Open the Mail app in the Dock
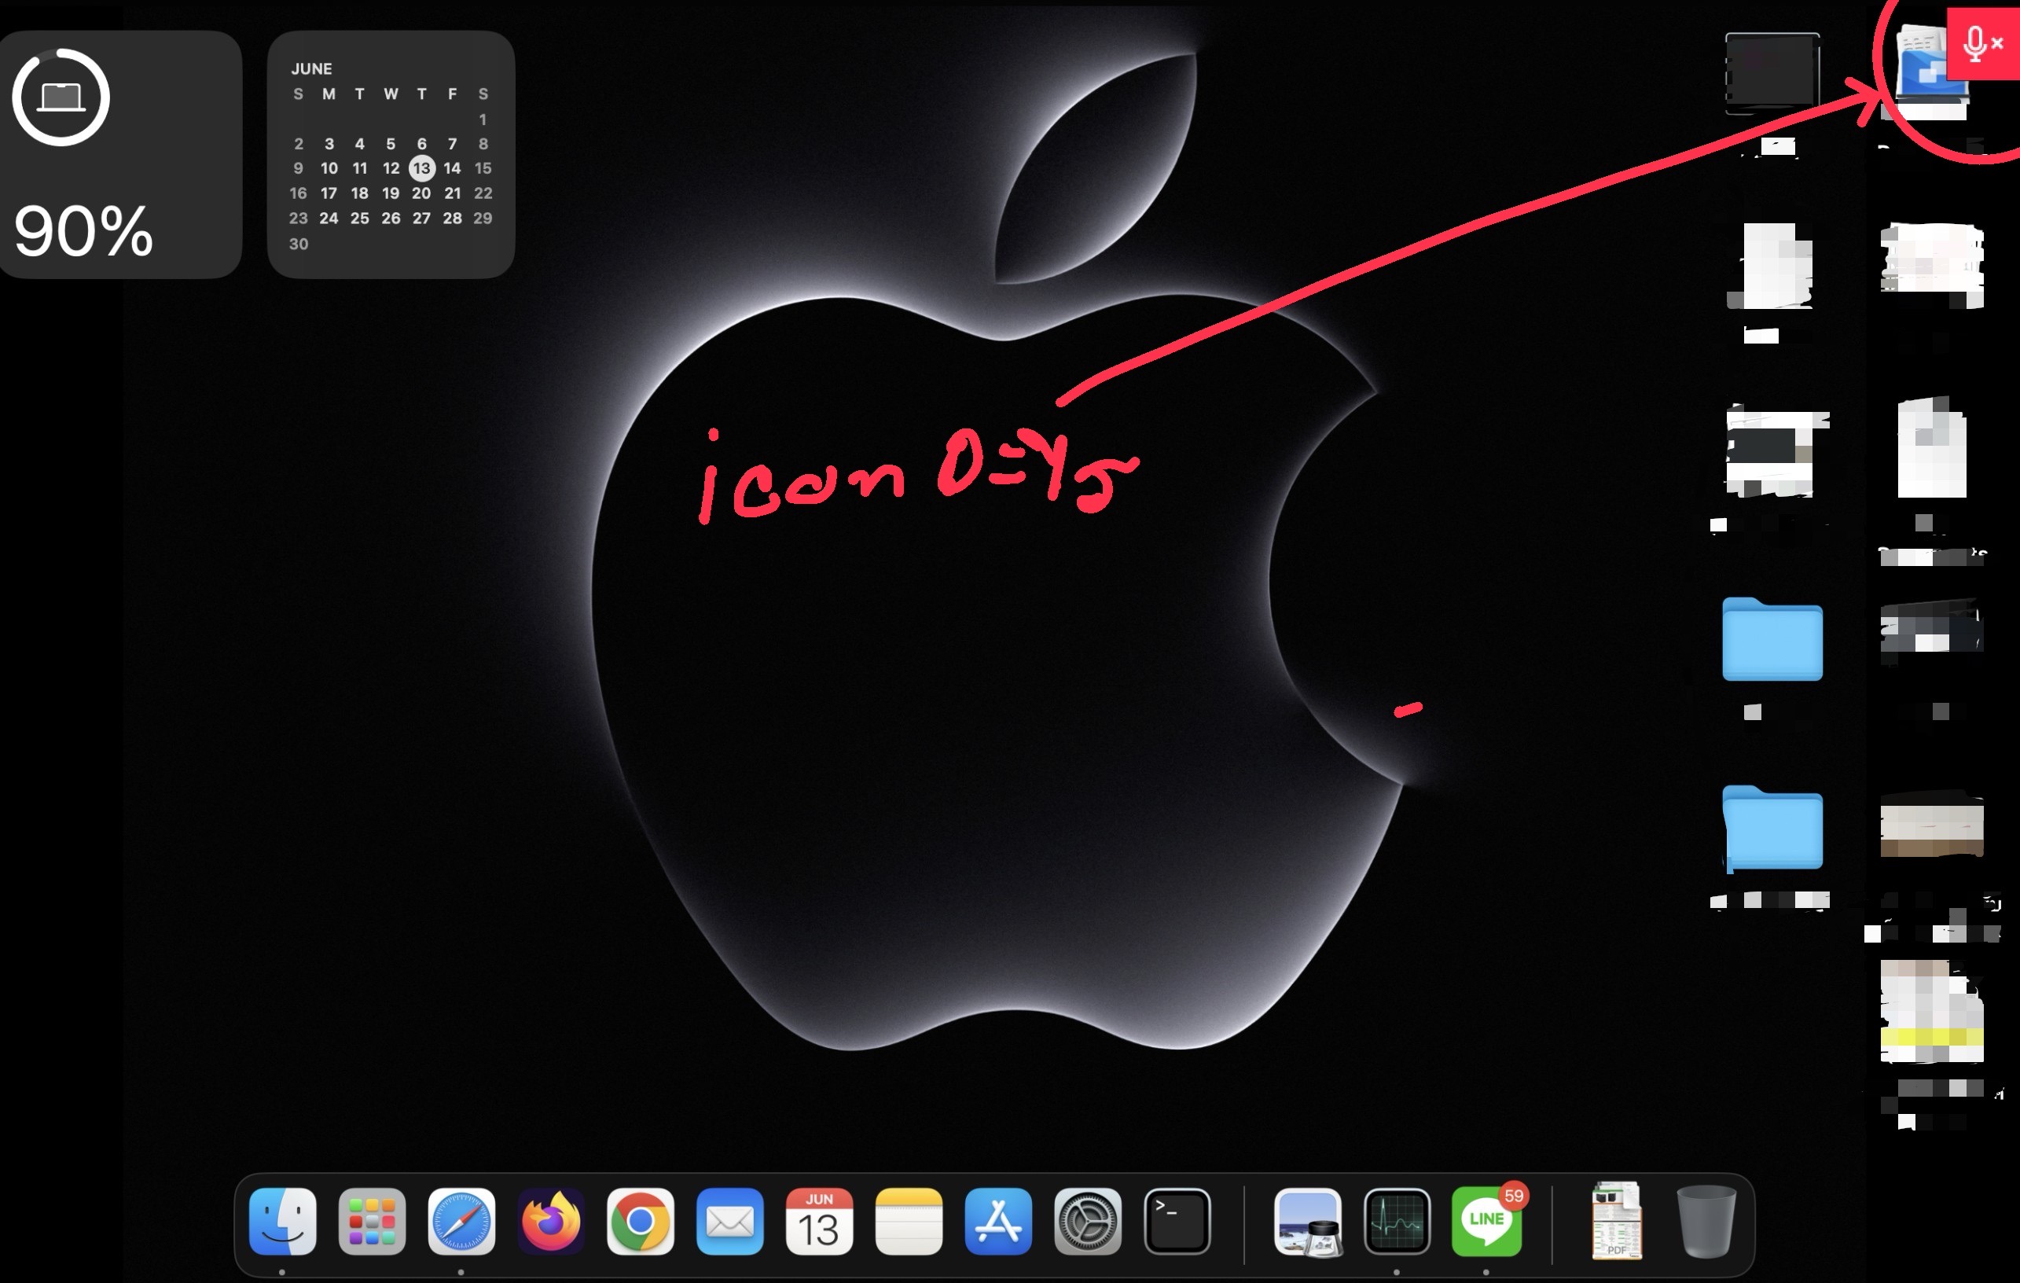Viewport: 2020px width, 1283px height. (x=730, y=1221)
